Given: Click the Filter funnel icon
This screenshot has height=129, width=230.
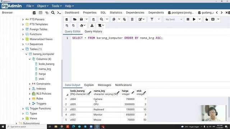Looking at the screenshot, I should click(x=152, y=19).
